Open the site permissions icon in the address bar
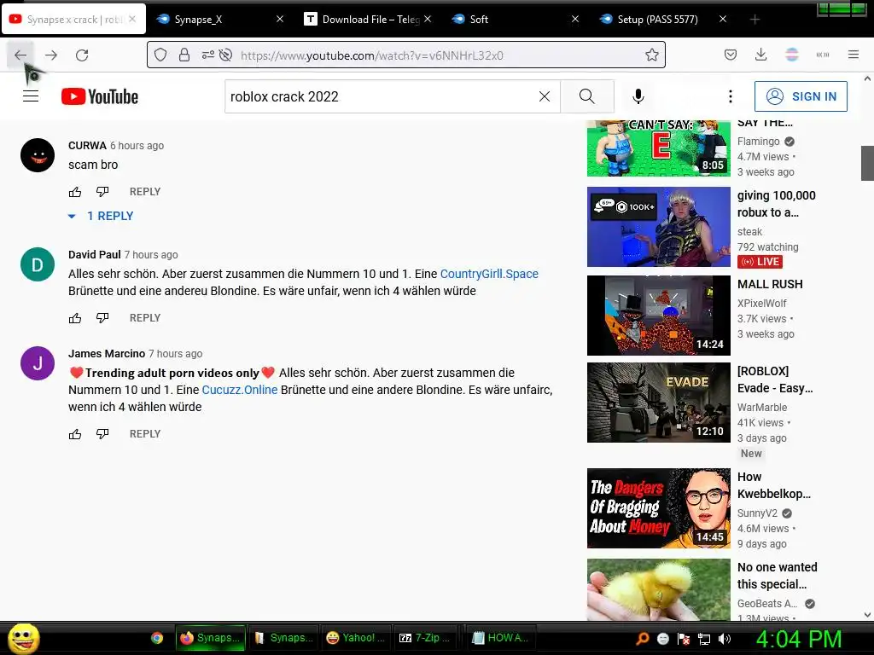The height and width of the screenshot is (655, 874). (x=208, y=55)
